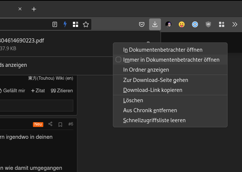Image resolution: width=242 pixels, height=172 pixels.
Task: Click the '+ Zitat' quote button
Action: pos(38,90)
